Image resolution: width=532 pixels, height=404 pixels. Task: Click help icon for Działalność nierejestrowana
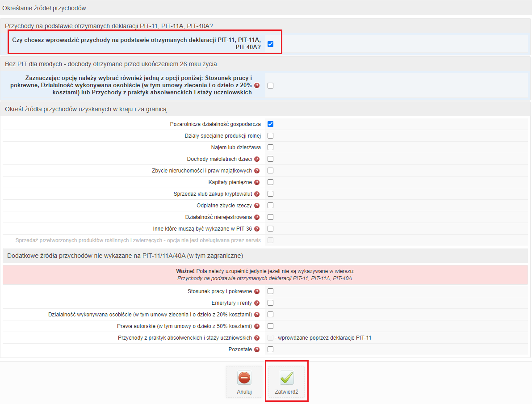[257, 217]
